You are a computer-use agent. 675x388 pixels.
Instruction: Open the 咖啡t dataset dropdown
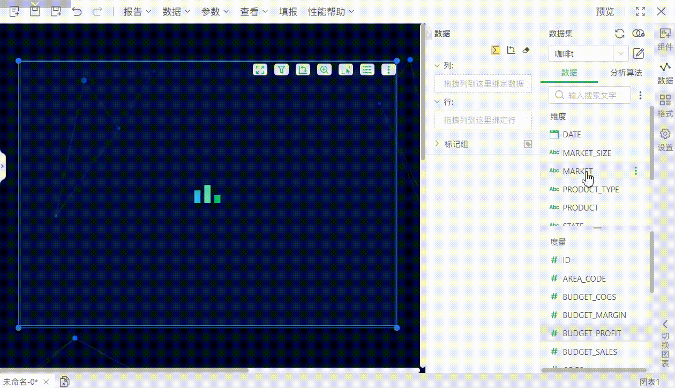tap(621, 53)
